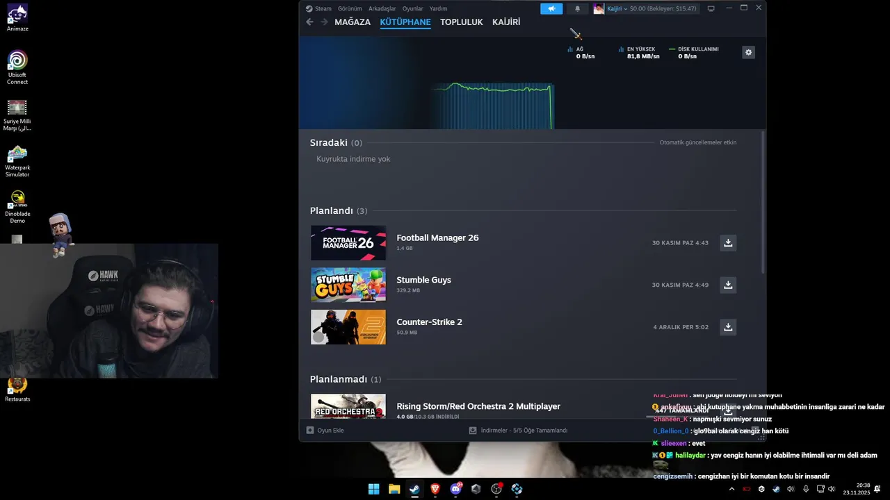Click Steam icon in taskbar
This screenshot has width=890, height=500.
coord(414,489)
